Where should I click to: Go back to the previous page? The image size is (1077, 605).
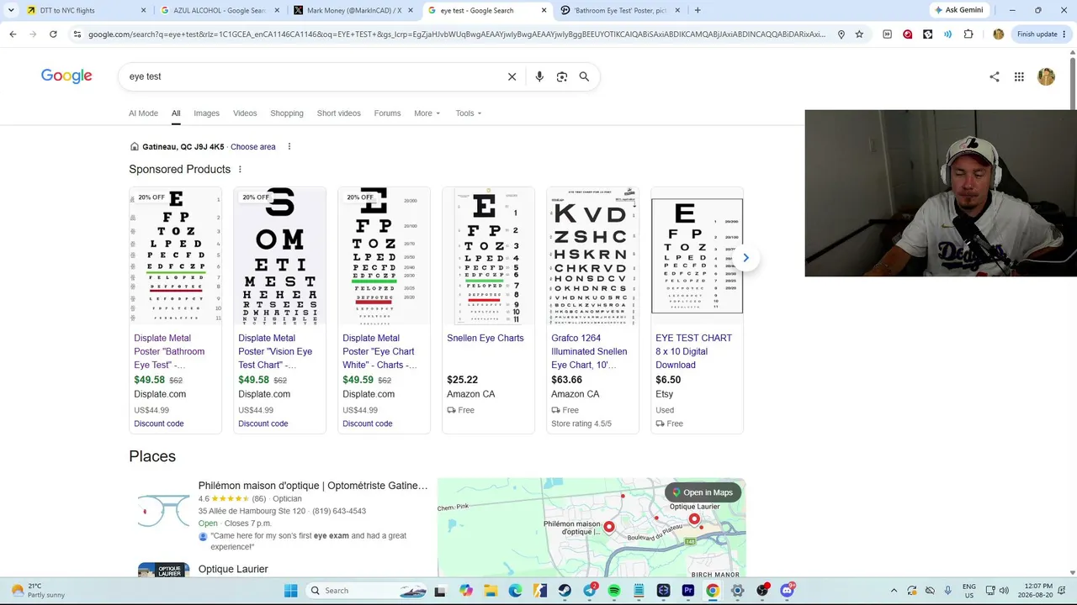coord(13,34)
